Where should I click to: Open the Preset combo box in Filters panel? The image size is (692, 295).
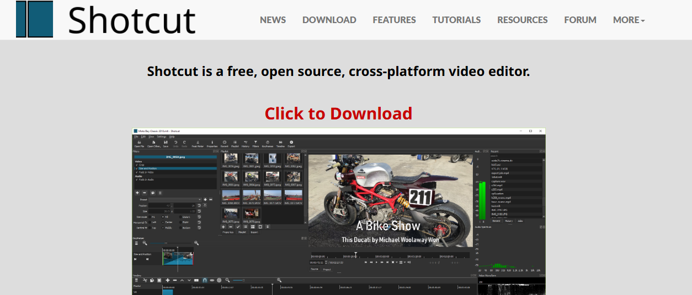coord(175,200)
